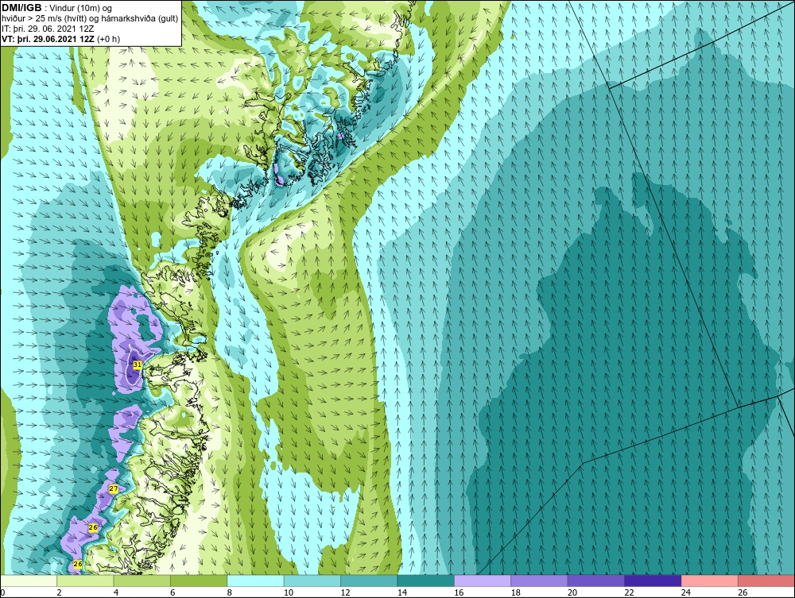Click the 'VT: þri. 29.06.2021 12Z (+0 h)' line
Viewport: 795px width, 598px height.
point(61,39)
